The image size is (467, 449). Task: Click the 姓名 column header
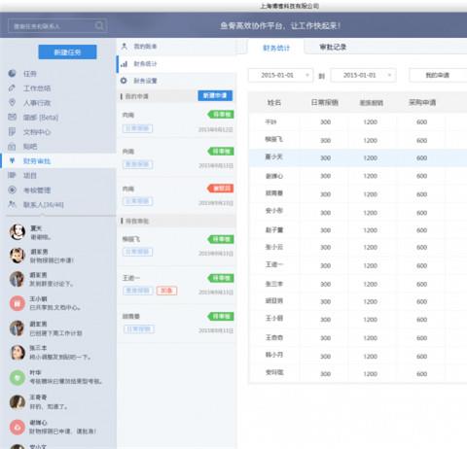point(274,103)
